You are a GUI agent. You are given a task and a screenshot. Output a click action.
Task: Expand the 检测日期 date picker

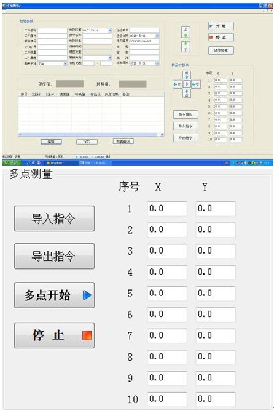[x=157, y=63]
